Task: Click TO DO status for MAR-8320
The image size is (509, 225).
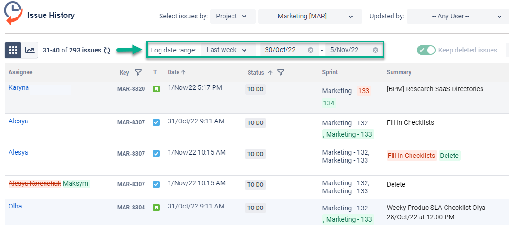Action: click(255, 89)
